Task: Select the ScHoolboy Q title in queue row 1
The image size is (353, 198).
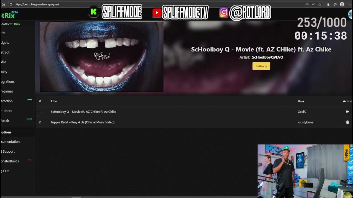Action: coord(83,112)
